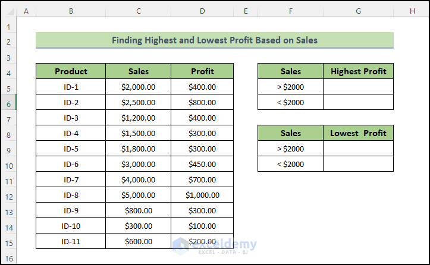The height and width of the screenshot is (265, 430).
Task: Click the $700.00 profit cell
Action: (202, 179)
